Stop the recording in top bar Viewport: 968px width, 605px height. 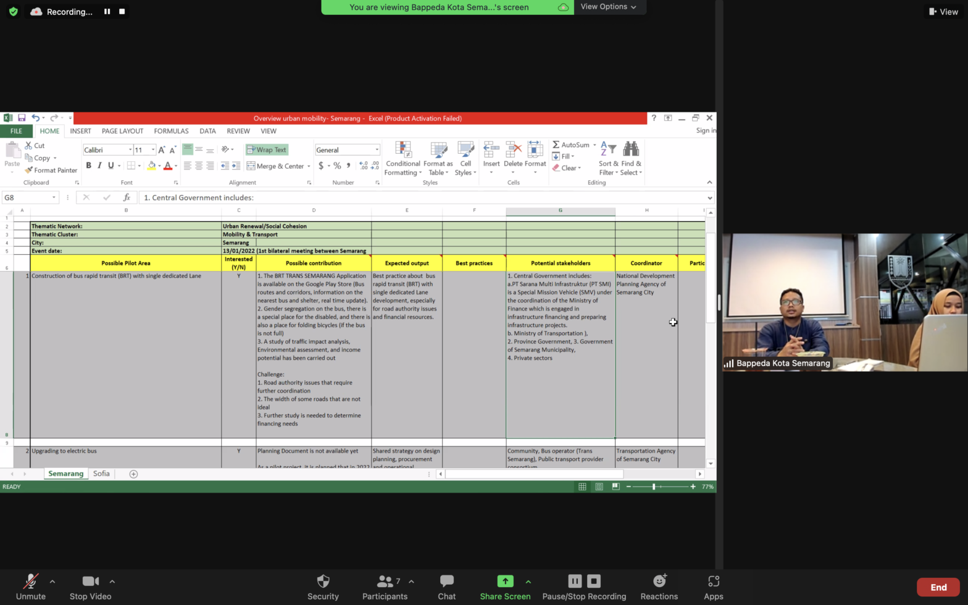pos(122,12)
